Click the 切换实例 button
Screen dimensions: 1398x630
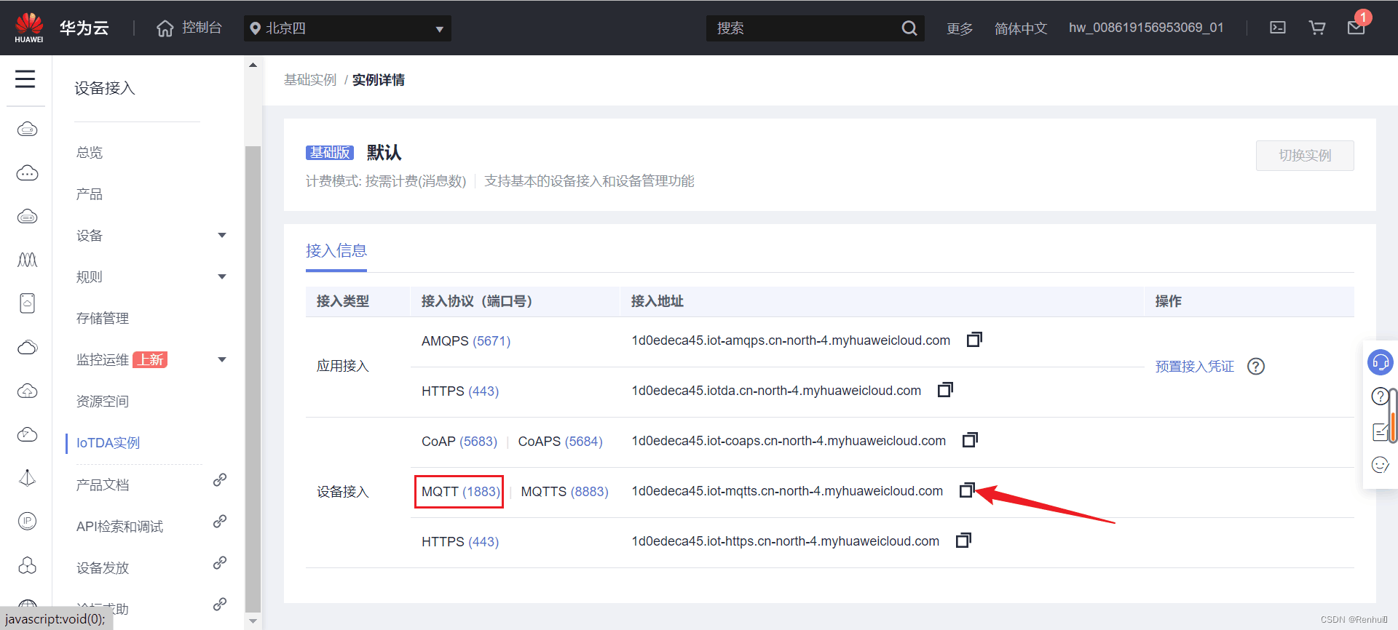(x=1305, y=156)
